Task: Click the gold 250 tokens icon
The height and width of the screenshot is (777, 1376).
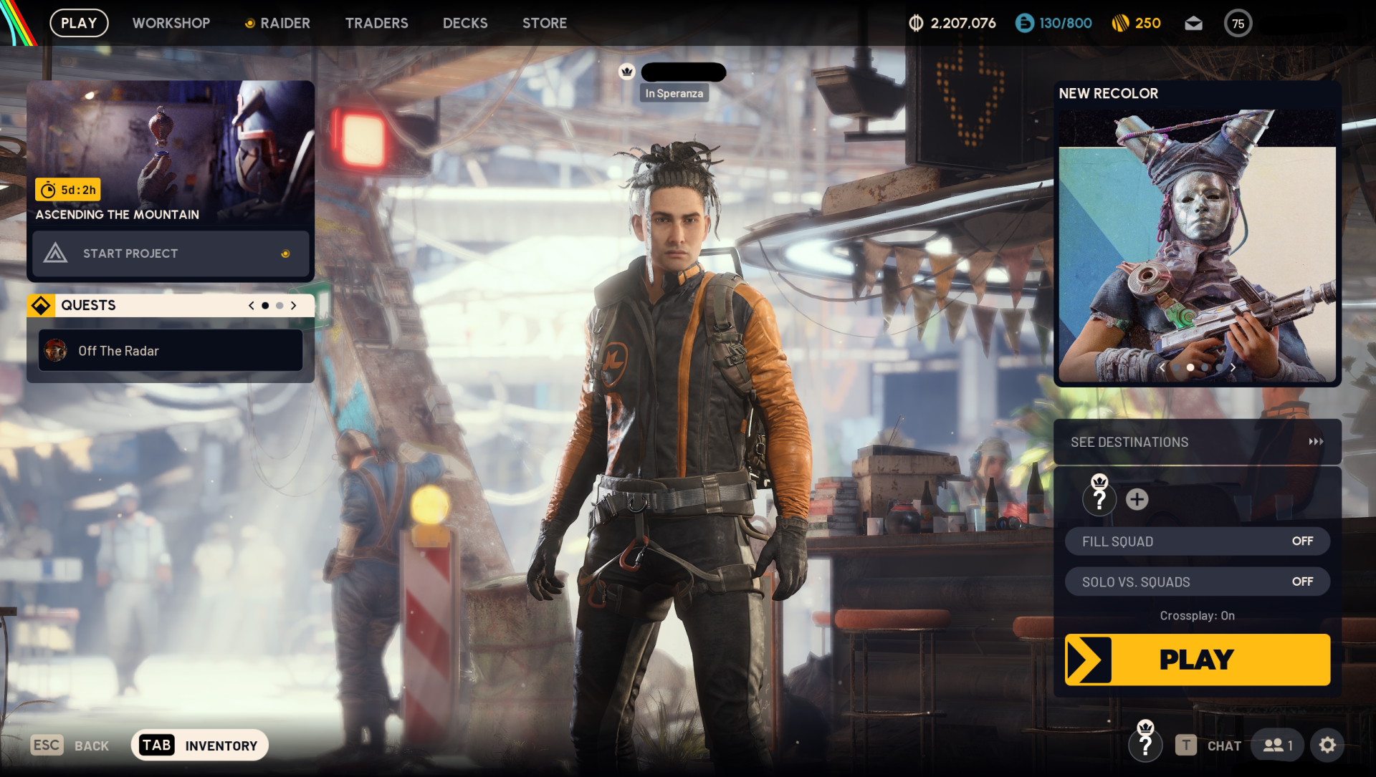Action: click(1120, 24)
